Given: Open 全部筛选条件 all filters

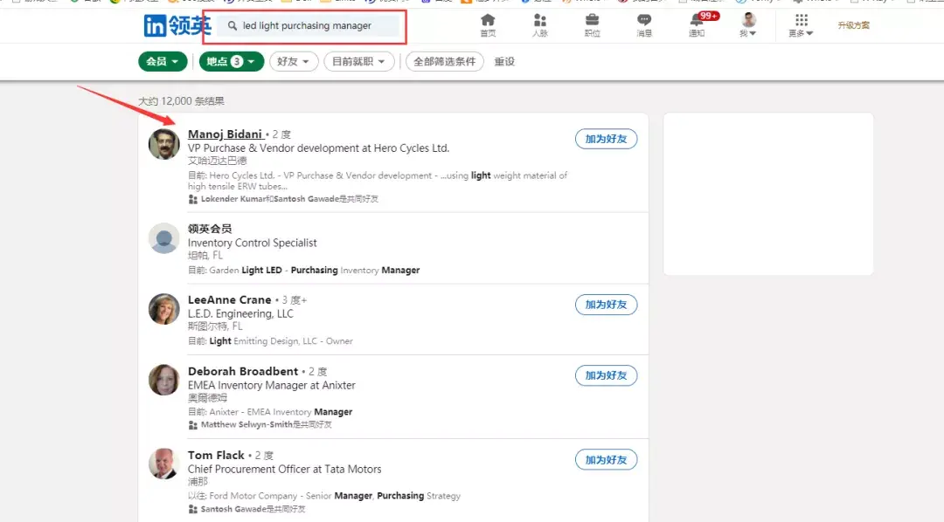Looking at the screenshot, I should (x=444, y=61).
